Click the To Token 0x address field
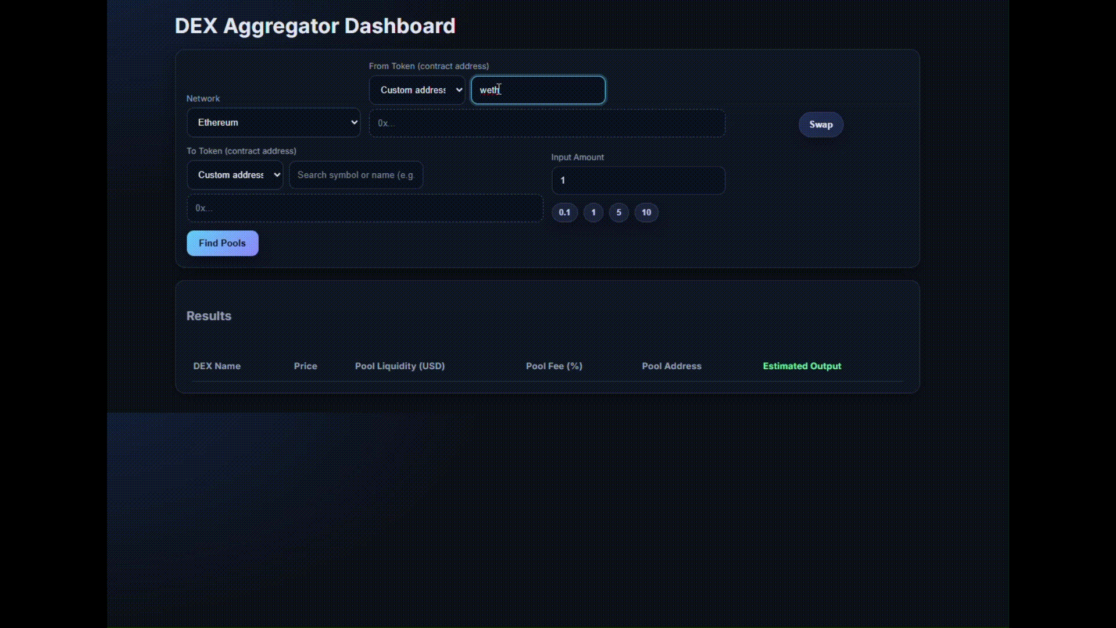This screenshot has width=1116, height=628. pyautogui.click(x=364, y=208)
